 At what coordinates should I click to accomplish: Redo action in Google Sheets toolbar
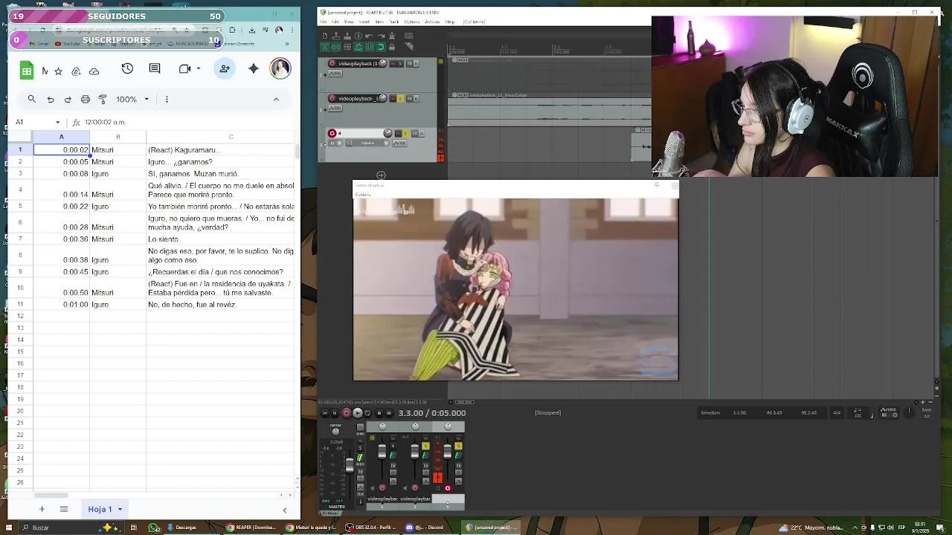(68, 99)
